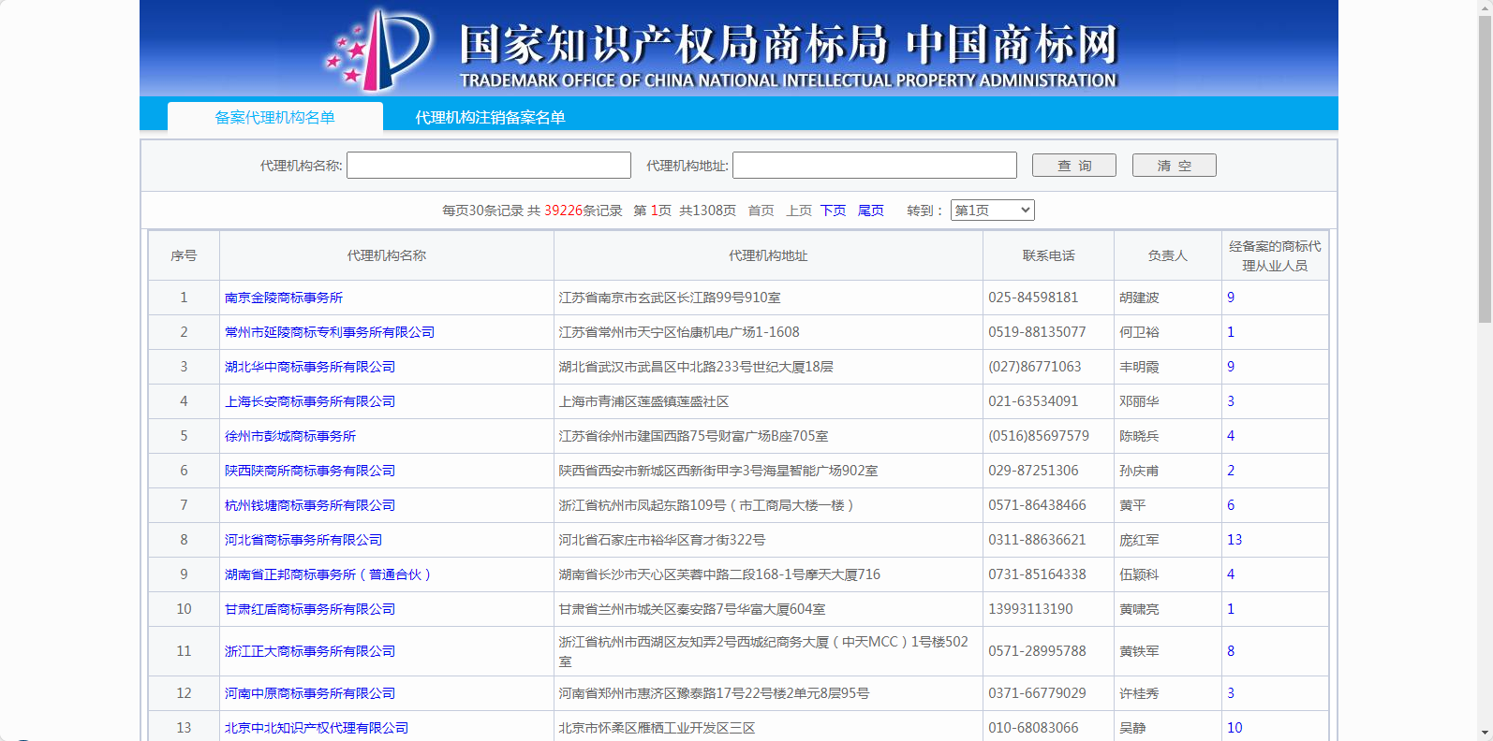Click into the 代理机构地址 input box
Image resolution: width=1493 pixels, height=741 pixels.
point(875,166)
